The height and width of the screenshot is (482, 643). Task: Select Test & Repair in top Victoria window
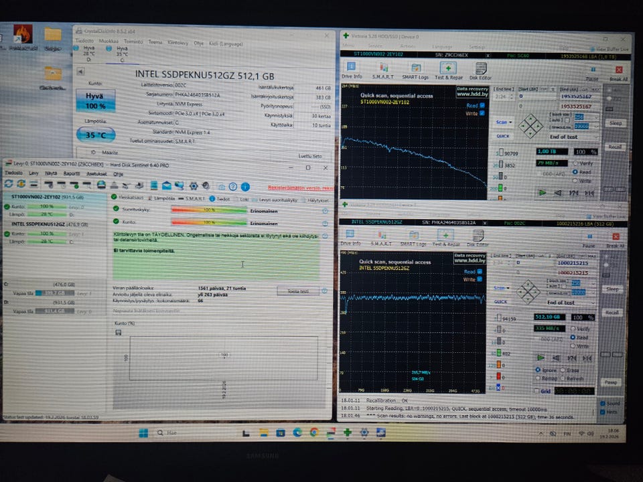coord(448,70)
